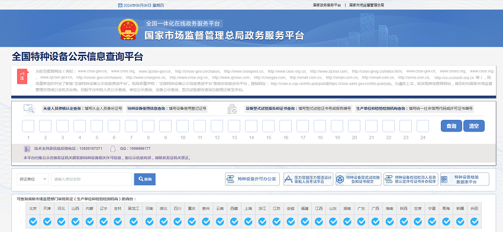503x232 pixels.
Task: Click the 安徽 province label
Action: (291, 208)
